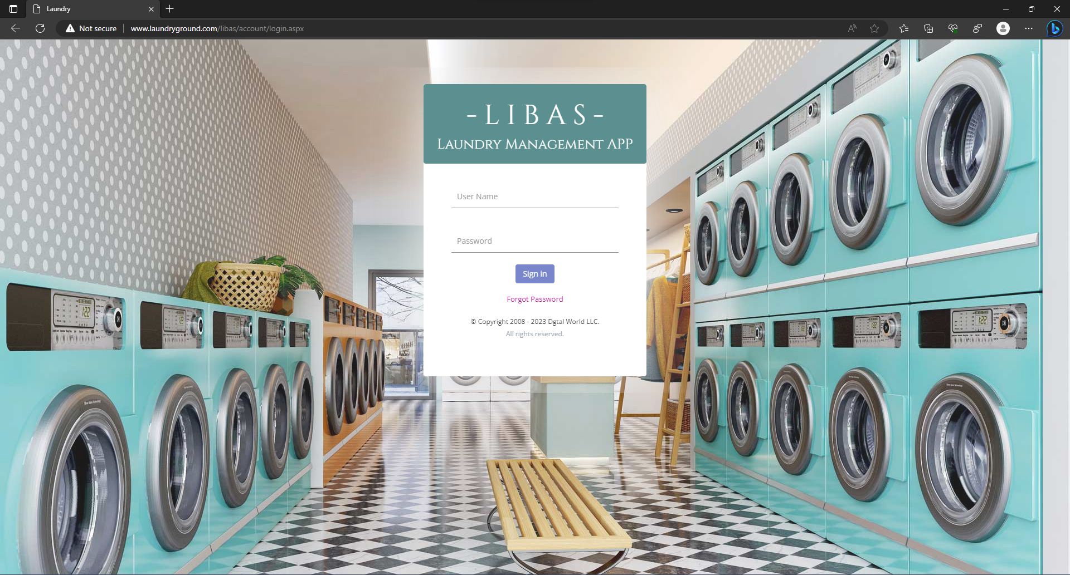The height and width of the screenshot is (575, 1070).
Task: Add page to favorites star icon
Action: [x=874, y=28]
